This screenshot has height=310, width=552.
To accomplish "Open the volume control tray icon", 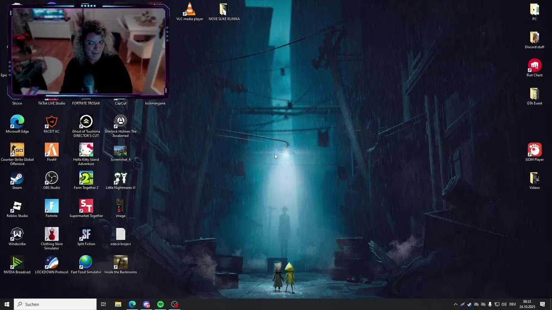I will [504, 304].
